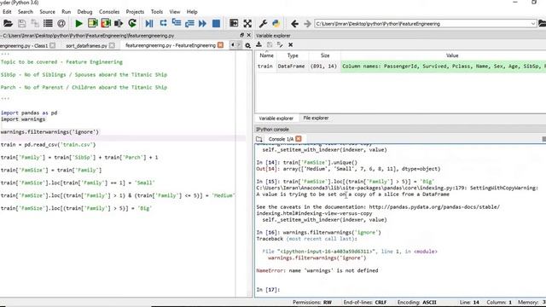This screenshot has height=307, width=546.
Task: Open the Debug menu
Action: (x=84, y=12)
